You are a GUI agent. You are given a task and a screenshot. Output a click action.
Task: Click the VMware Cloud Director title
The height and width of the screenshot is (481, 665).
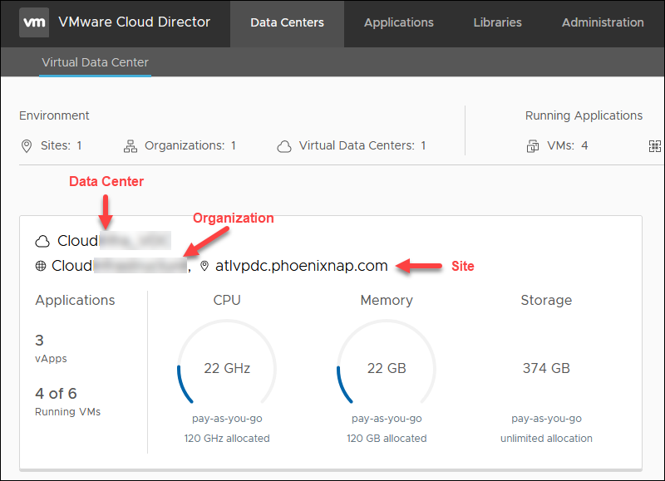[x=134, y=22]
